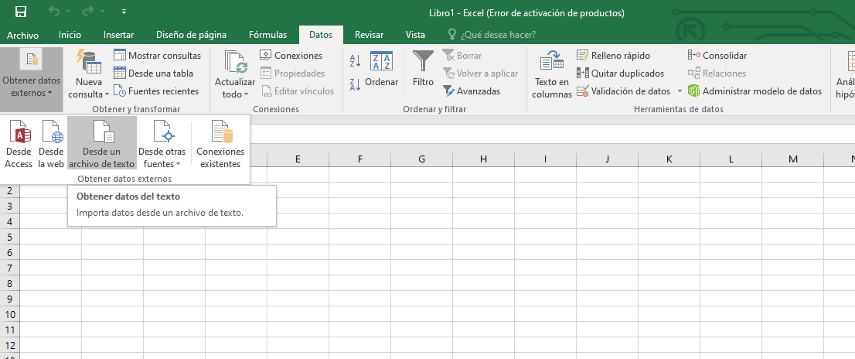This screenshot has height=359, width=855.
Task: Click Relleno rápido
Action: 614,56
